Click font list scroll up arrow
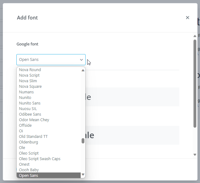200x183 pixels. click(83, 70)
